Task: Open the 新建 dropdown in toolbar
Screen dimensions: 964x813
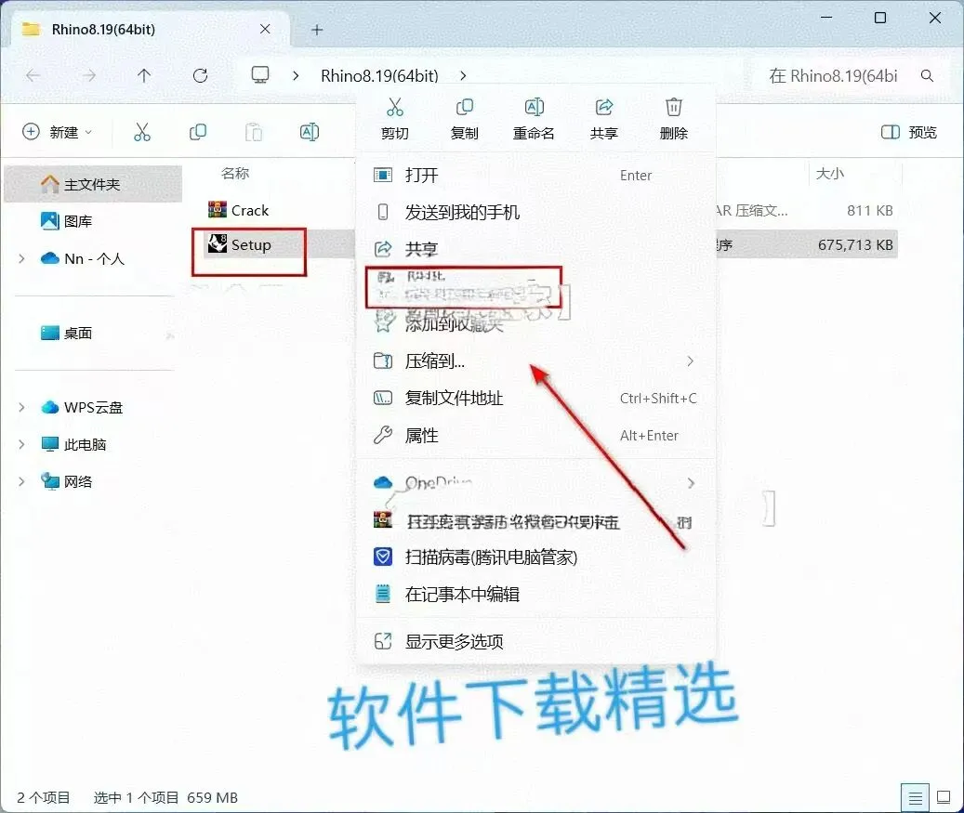Action: [58, 132]
